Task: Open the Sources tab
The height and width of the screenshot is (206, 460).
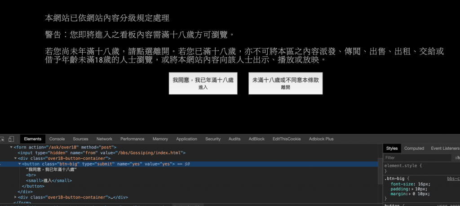Action: click(80, 139)
